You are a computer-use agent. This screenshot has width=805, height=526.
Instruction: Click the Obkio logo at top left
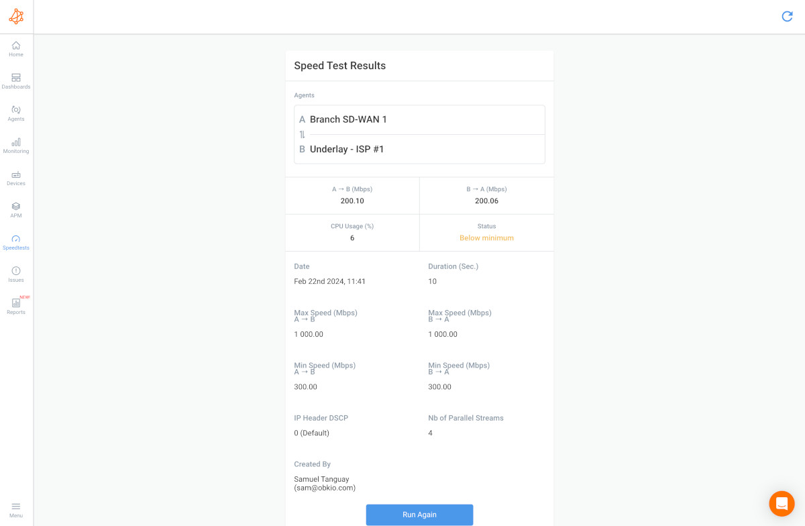[16, 16]
